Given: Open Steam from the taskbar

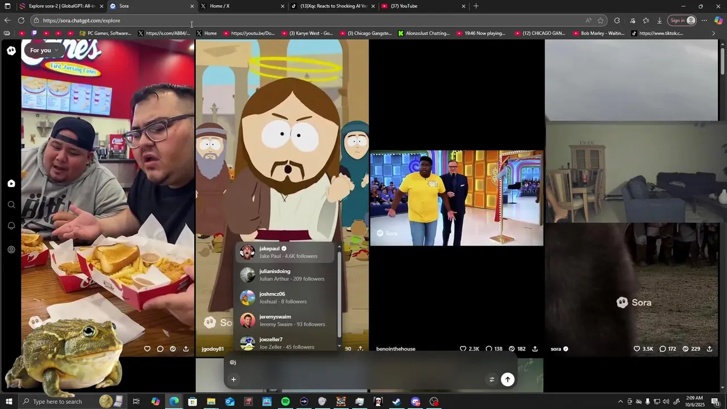Looking at the screenshot, I should tap(396, 402).
